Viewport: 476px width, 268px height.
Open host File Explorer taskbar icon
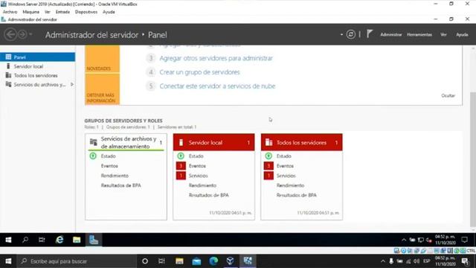pos(179,261)
